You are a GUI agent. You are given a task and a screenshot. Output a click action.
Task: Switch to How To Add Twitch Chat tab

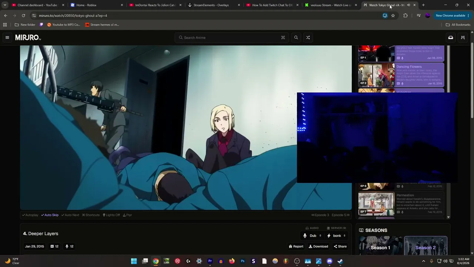pyautogui.click(x=272, y=5)
